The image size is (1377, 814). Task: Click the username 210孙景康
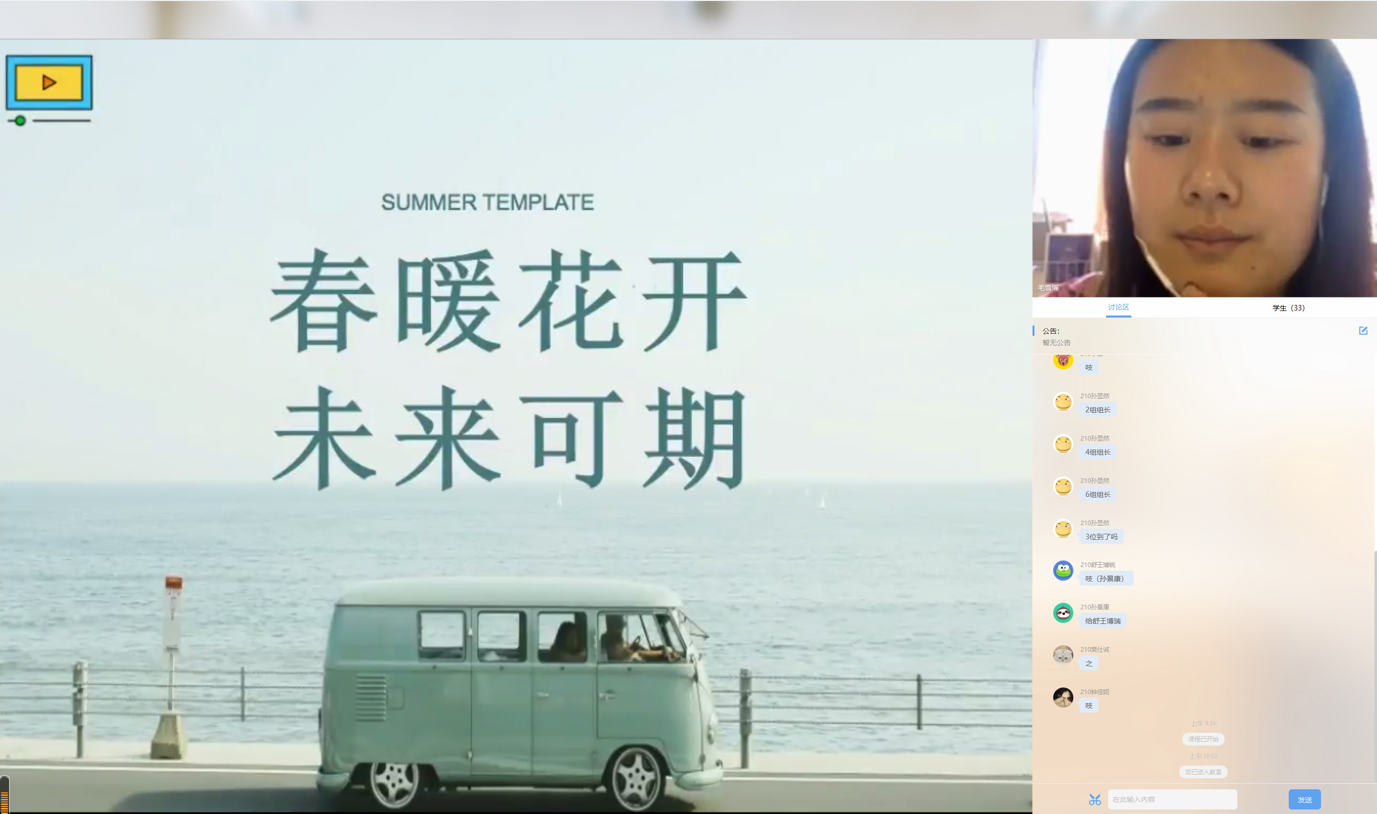tap(1095, 607)
